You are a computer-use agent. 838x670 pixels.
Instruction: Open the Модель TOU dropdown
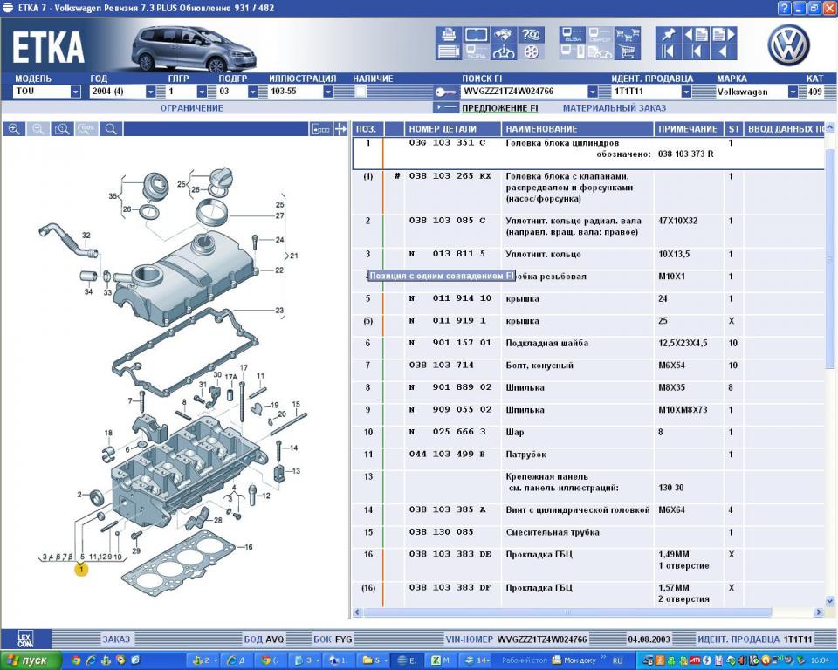coord(75,92)
